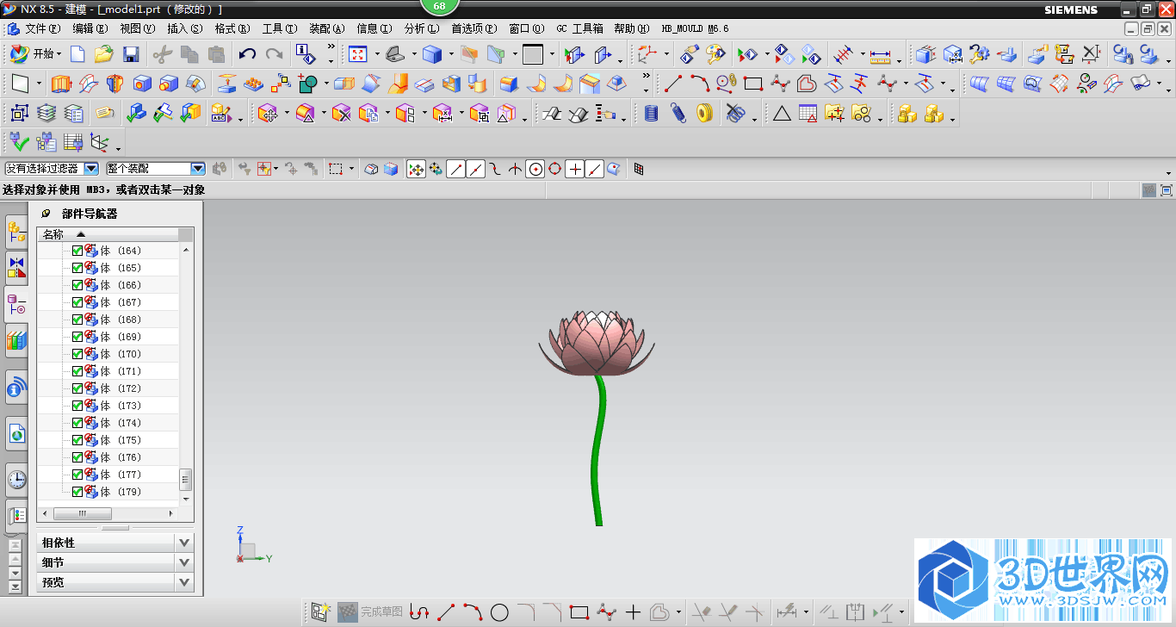1176x627 pixels.
Task: Open a file using the folder icon
Action: pyautogui.click(x=103, y=55)
